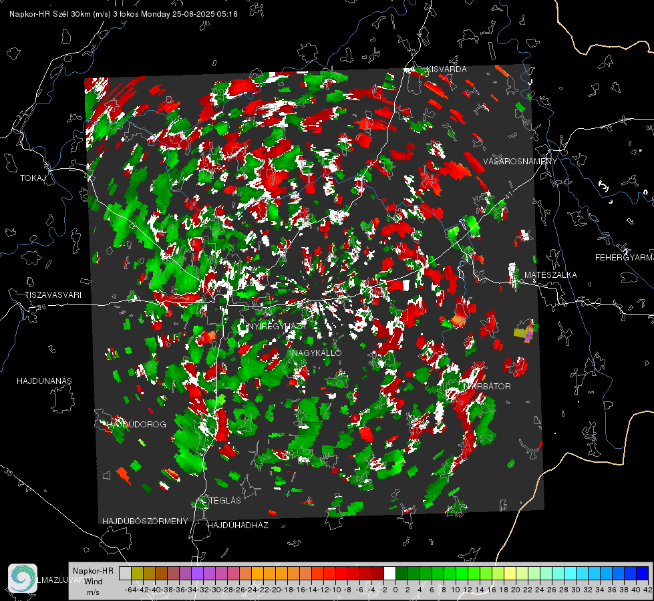
Task: Click the 30 value on the legend scale
Action: point(576,590)
